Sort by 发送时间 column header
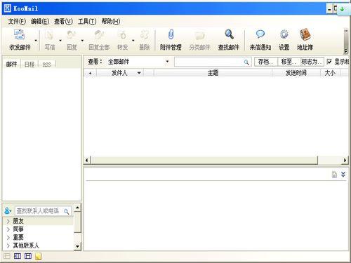Viewport: 351px width, 263px height. point(296,73)
